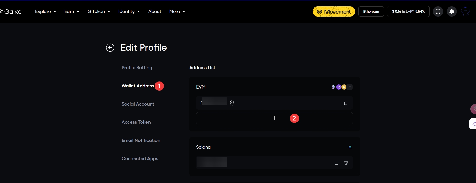Open the Profile Setting tab

click(137, 68)
